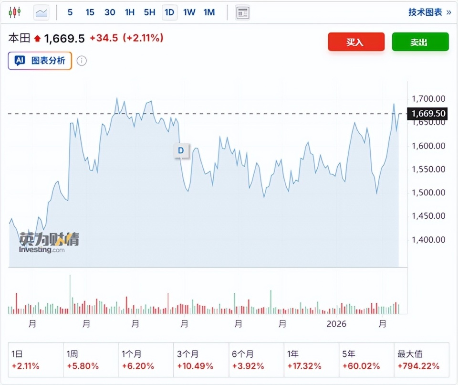
Task: Switch to candlestick chart type
Action: 14,12
